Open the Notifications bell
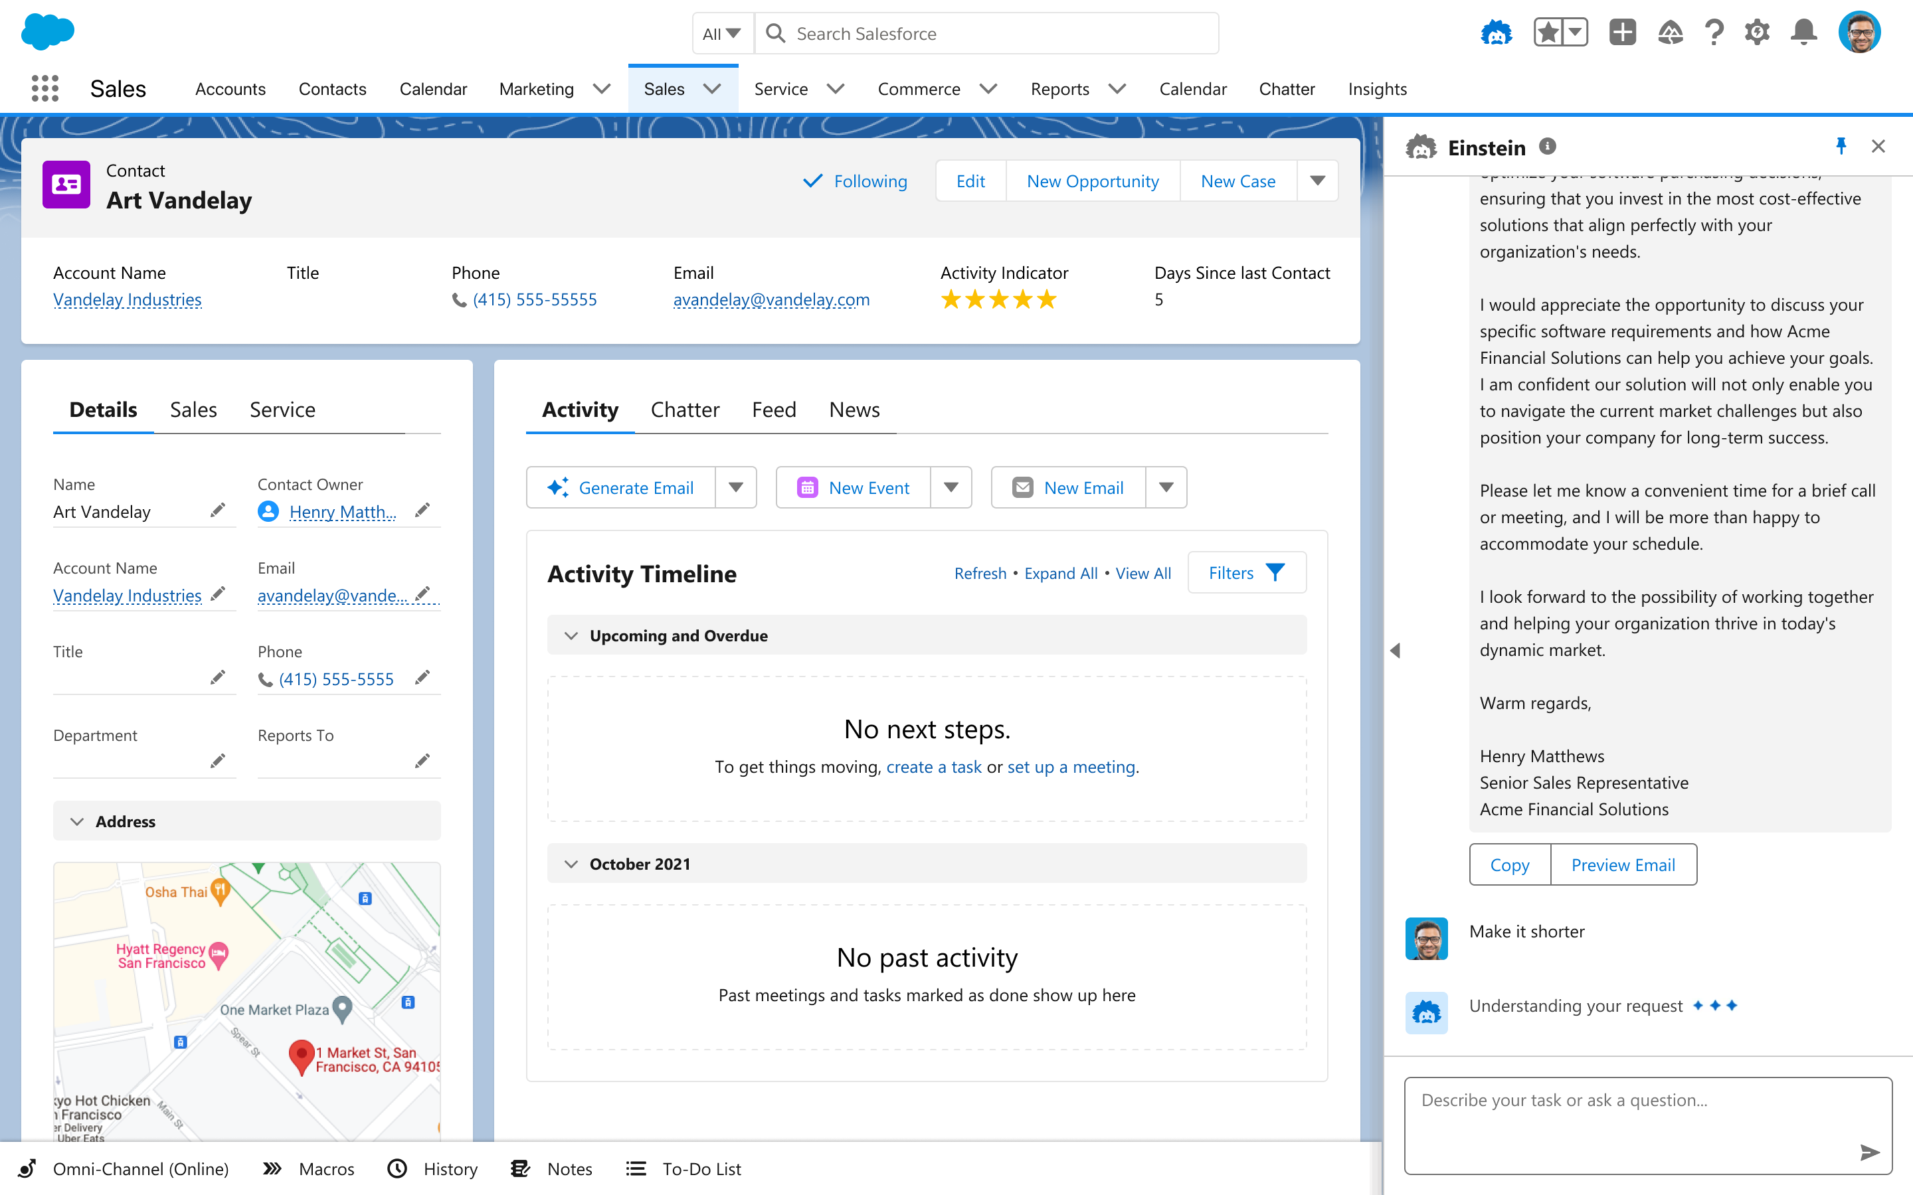Viewport: 1913px width, 1195px height. tap(1804, 33)
